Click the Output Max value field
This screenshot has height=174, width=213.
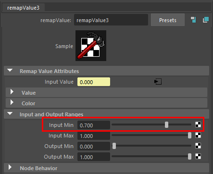(x=94, y=157)
